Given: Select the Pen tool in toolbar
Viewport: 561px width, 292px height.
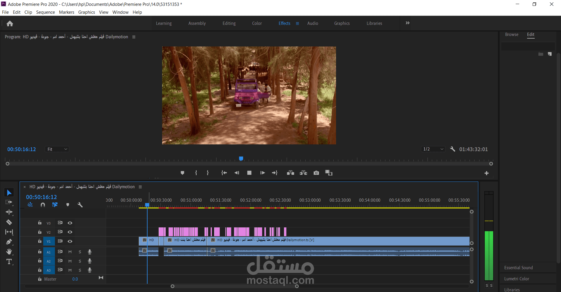Looking at the screenshot, I should point(9,242).
